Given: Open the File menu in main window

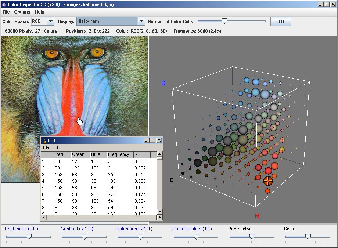Looking at the screenshot, I should 6,12.
